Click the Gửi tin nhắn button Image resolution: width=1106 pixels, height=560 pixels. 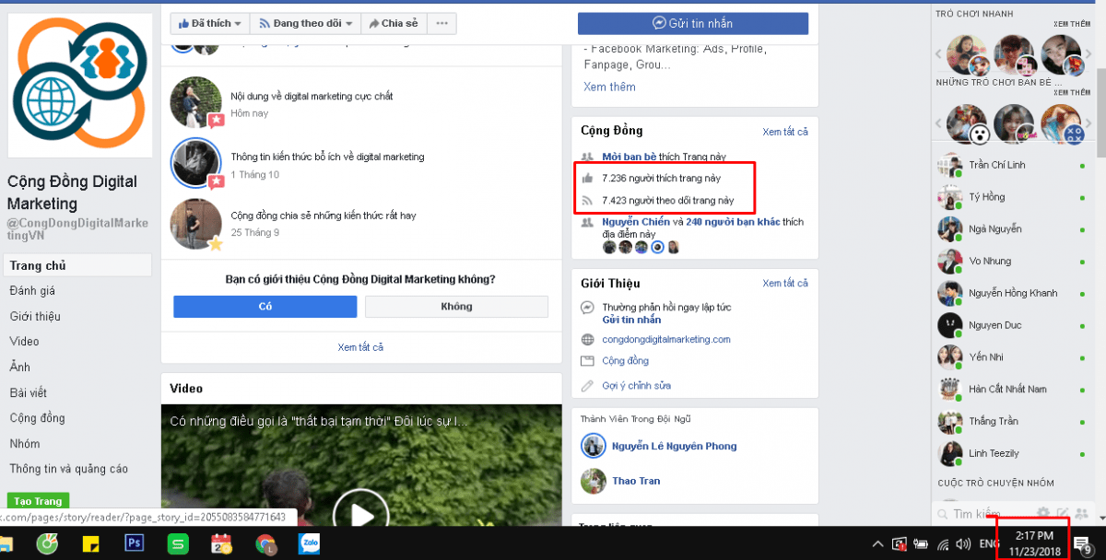click(x=693, y=23)
